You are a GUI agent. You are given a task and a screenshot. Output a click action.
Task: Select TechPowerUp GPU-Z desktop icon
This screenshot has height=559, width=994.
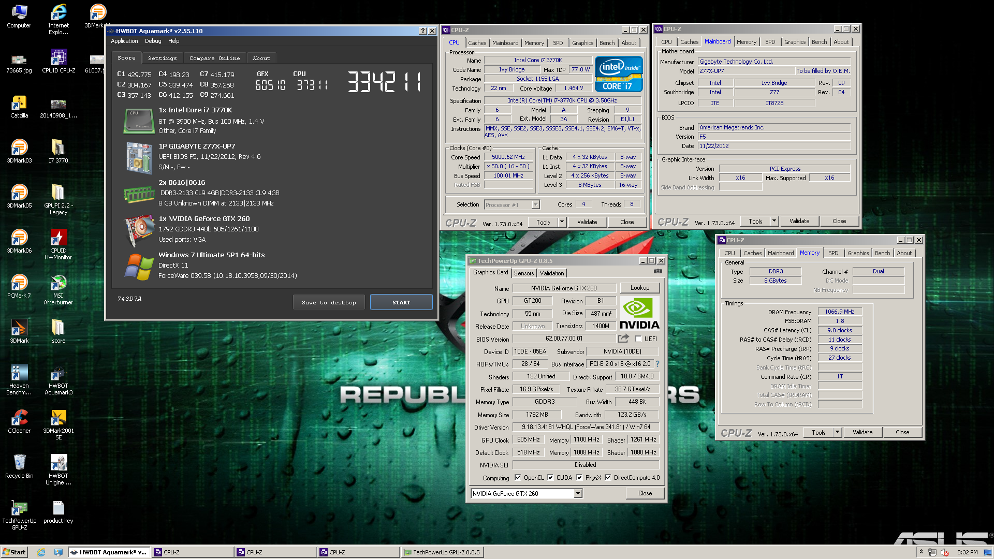pos(19,514)
